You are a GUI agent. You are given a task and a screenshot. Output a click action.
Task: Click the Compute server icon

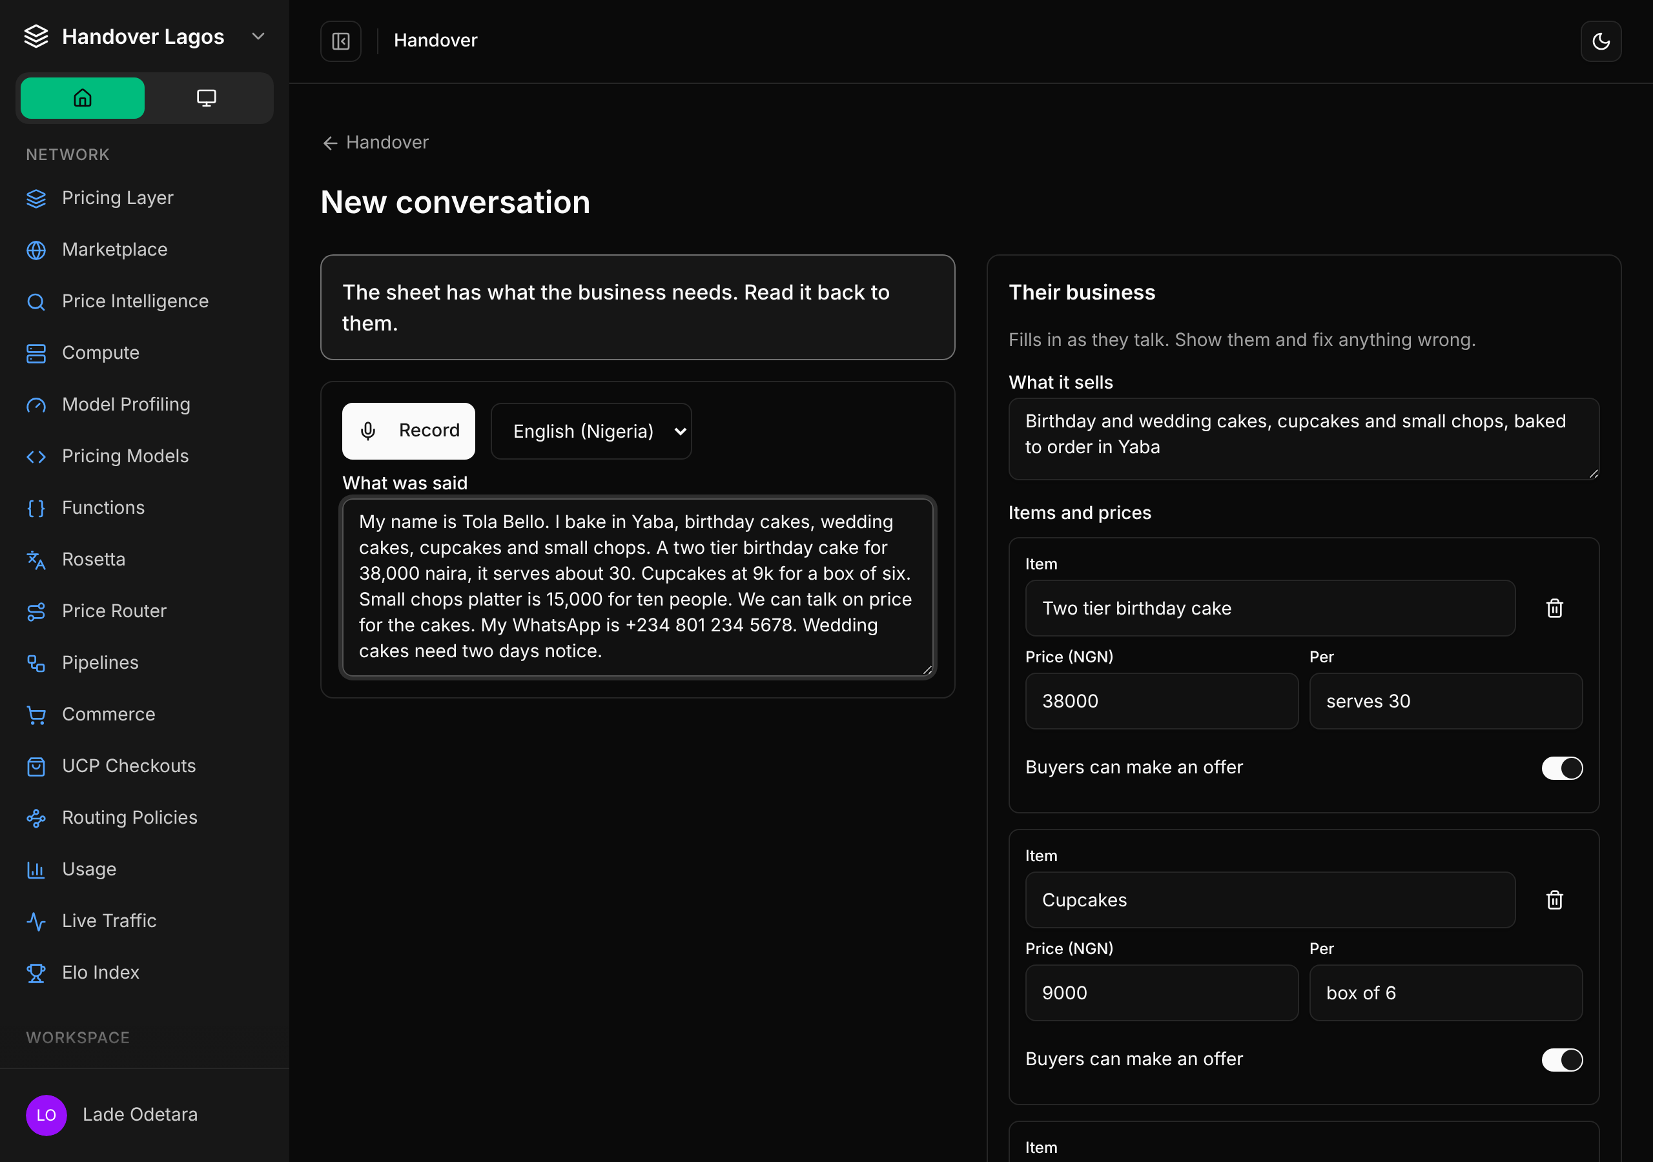pyautogui.click(x=36, y=354)
